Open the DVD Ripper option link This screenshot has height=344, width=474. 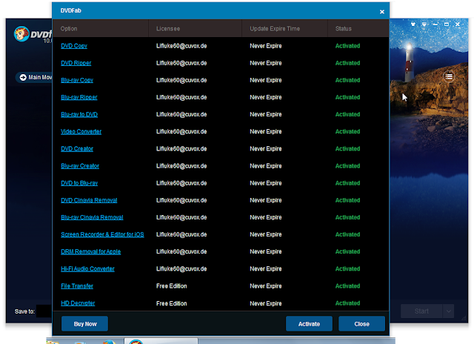(x=76, y=63)
